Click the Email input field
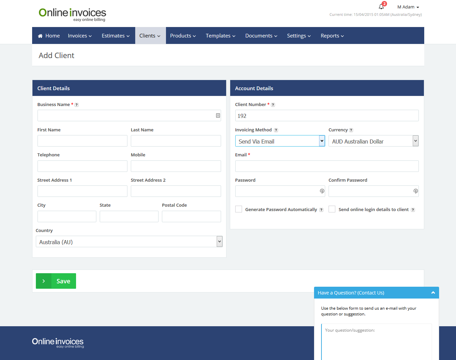This screenshot has height=360, width=456. pyautogui.click(x=327, y=166)
